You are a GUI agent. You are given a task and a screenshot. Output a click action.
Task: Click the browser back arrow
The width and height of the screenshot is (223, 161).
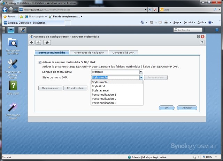(x=5, y=10)
